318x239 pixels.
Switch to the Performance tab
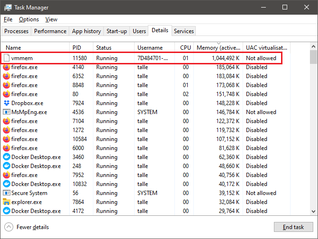click(x=50, y=31)
